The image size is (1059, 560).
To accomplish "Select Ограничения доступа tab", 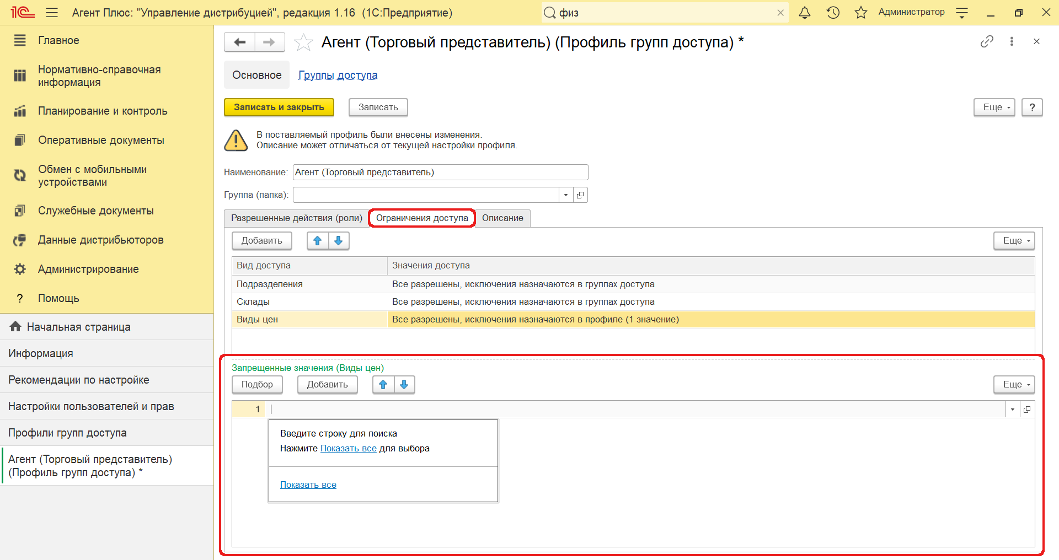I will point(422,218).
